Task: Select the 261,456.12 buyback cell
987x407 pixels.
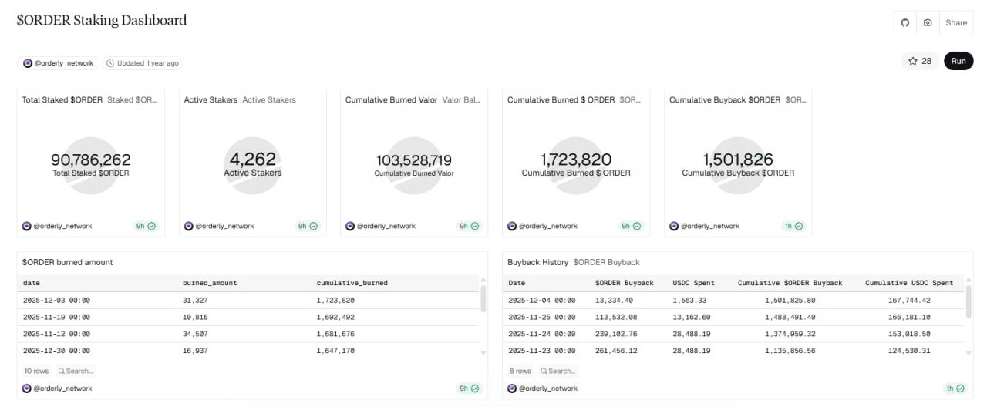Action: point(616,351)
